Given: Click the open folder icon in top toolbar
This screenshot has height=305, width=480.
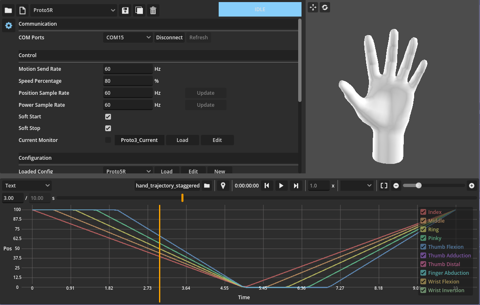Looking at the screenshot, I should 8,10.
